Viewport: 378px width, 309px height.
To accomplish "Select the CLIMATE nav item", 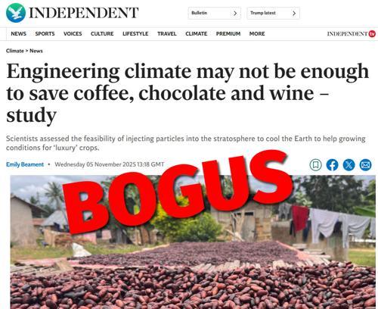I will point(197,34).
